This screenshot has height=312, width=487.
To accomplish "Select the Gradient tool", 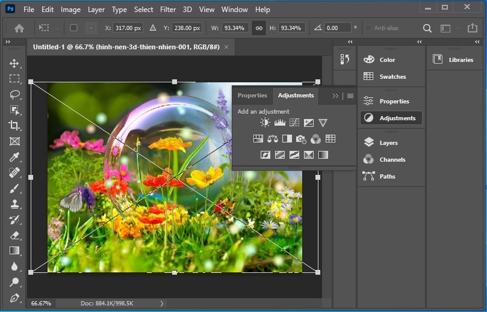I will pyautogui.click(x=14, y=251).
